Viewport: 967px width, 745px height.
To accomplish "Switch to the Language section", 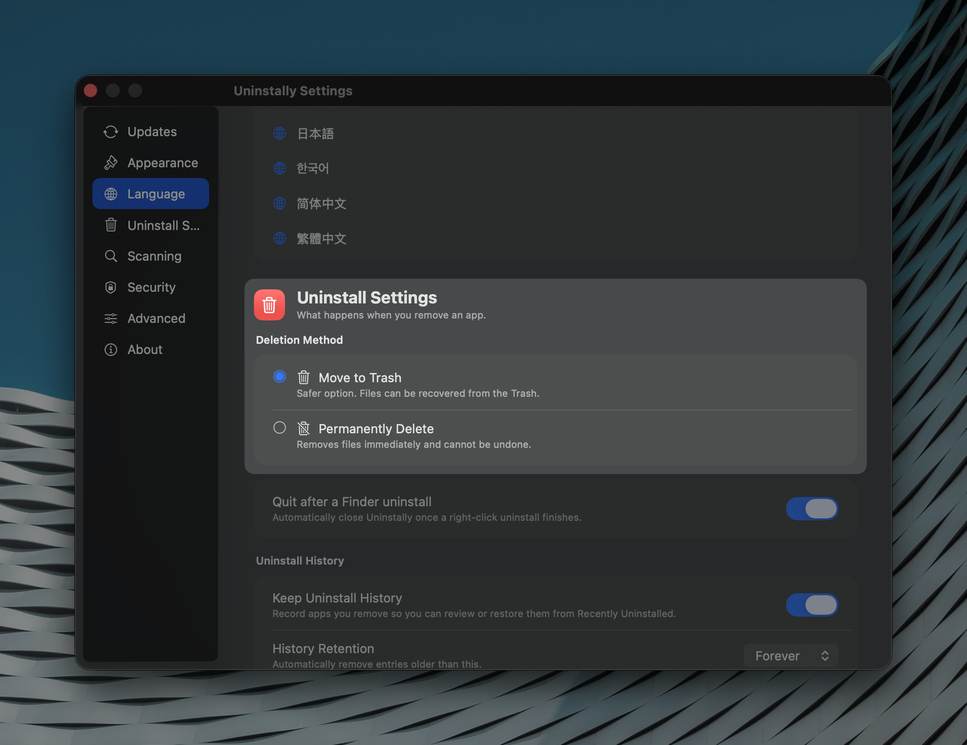I will coord(151,194).
